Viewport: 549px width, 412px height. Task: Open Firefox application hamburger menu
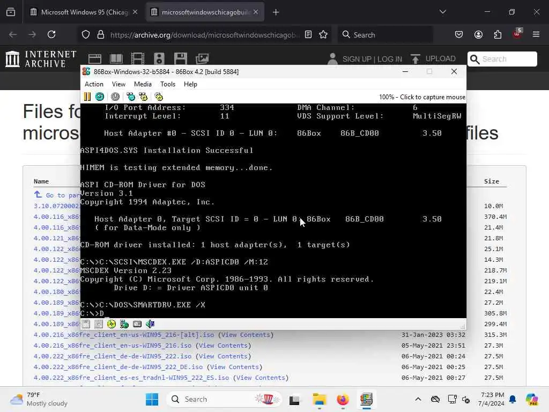point(536,34)
